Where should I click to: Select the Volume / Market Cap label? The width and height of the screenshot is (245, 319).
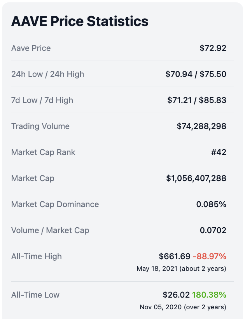pos(50,230)
